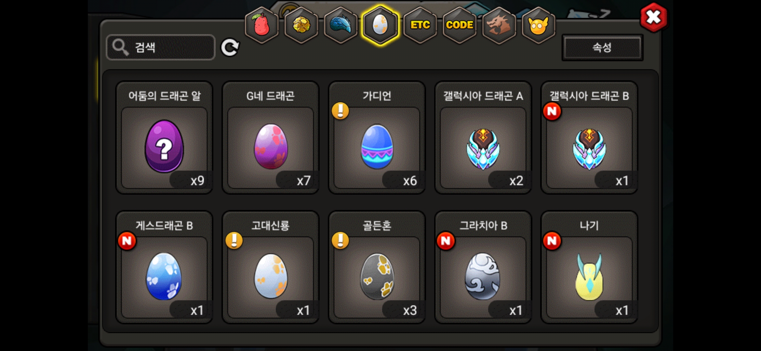
Task: Click the 검색 search field
Action: tap(161, 47)
